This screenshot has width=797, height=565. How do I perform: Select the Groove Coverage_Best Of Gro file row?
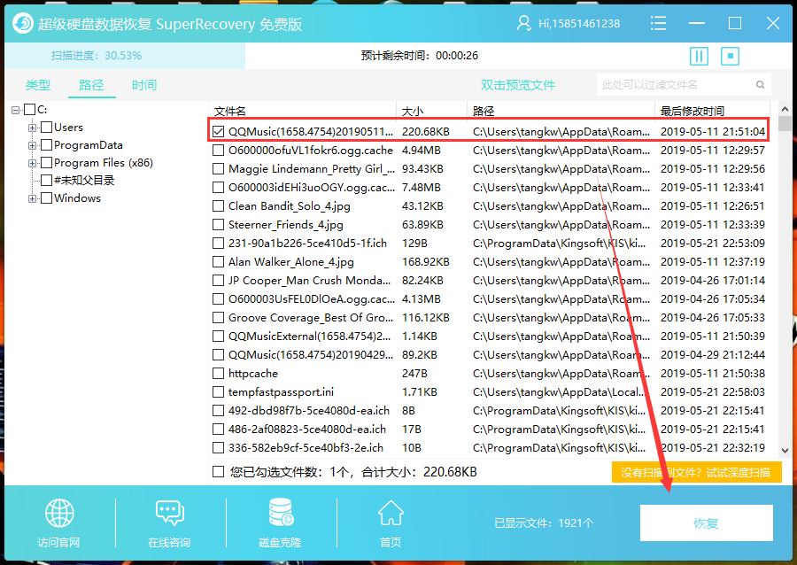coord(488,318)
